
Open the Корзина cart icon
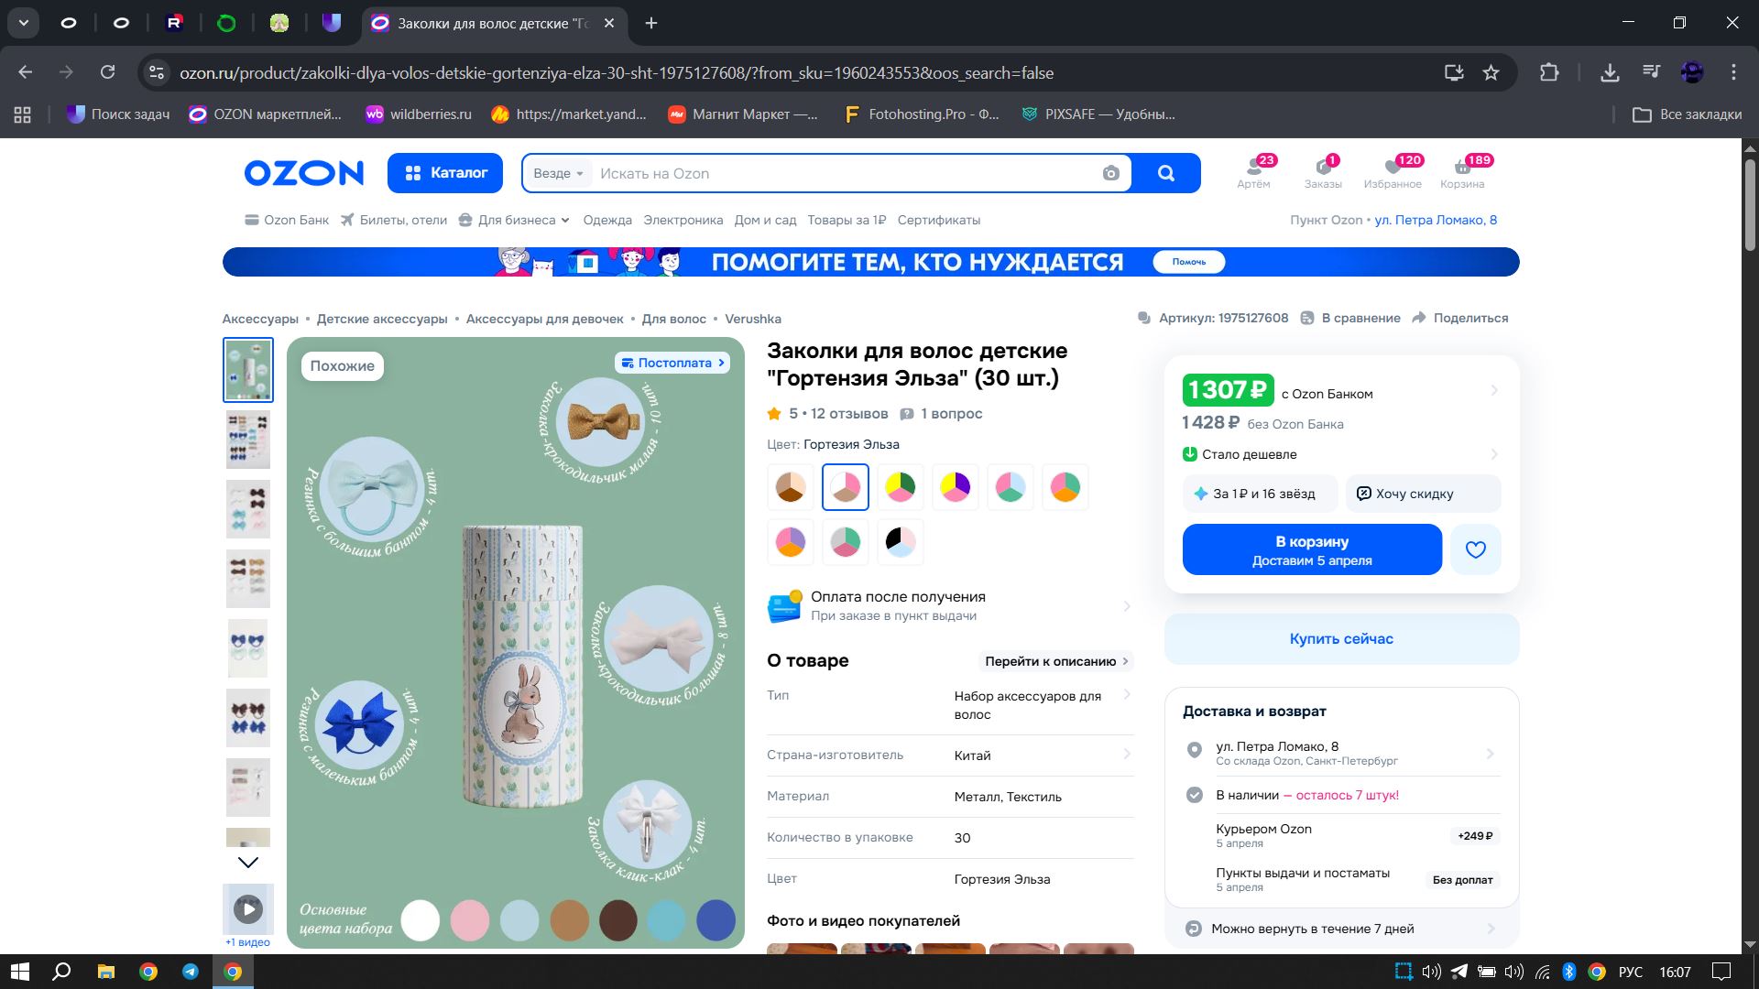pos(1461,171)
